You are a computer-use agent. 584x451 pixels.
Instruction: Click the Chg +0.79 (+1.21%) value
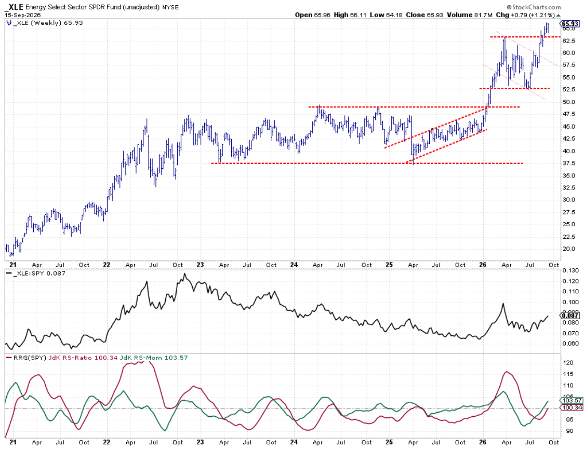pos(525,15)
